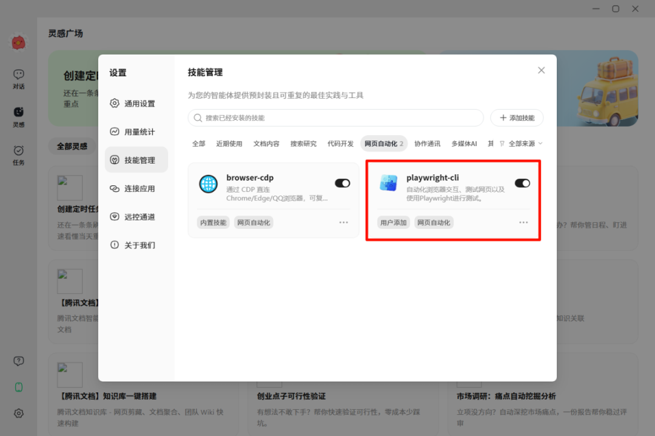This screenshot has width=655, height=436.
Task: Click the 添加技能 button
Action: (517, 118)
